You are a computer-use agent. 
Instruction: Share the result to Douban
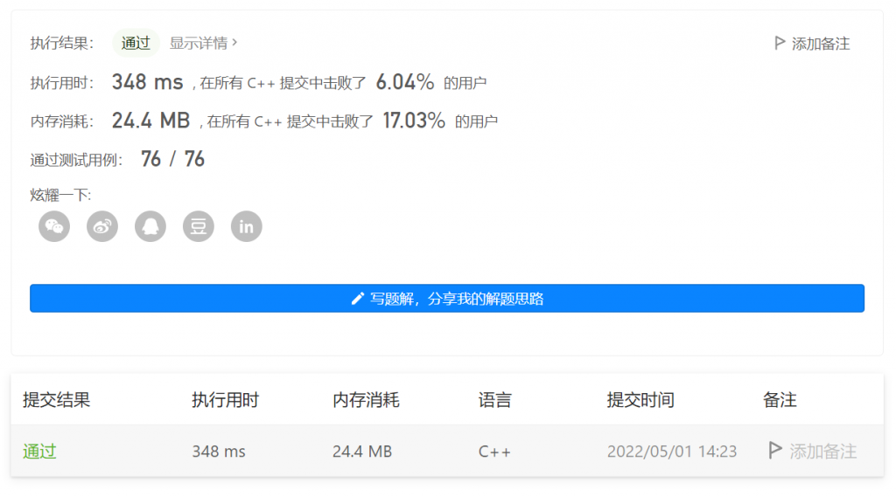pos(199,227)
